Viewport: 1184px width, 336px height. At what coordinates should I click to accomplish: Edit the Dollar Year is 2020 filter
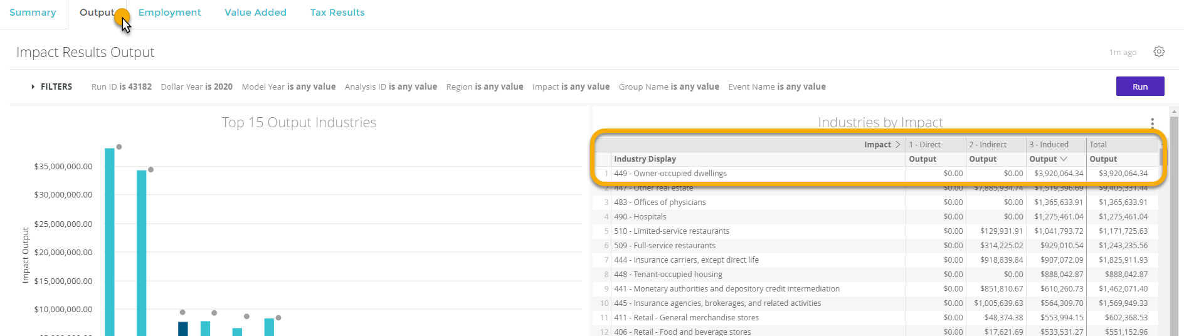pyautogui.click(x=196, y=87)
